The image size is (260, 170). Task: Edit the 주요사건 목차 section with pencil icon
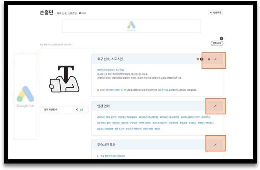pyautogui.click(x=215, y=144)
